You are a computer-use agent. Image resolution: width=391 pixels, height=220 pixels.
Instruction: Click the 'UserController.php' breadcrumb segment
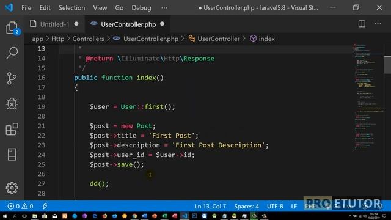tap(151, 39)
